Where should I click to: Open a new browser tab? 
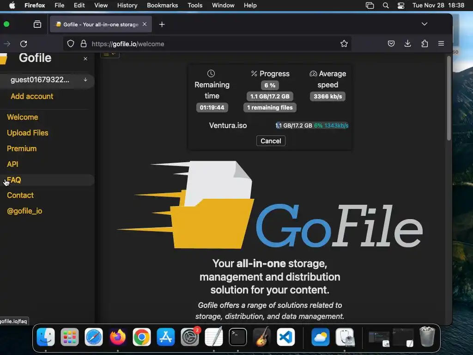[162, 24]
